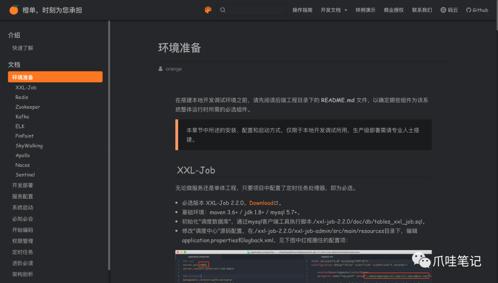The width and height of the screenshot is (498, 283).
Task: Jump to Zookeeper section in sidebar
Action: [x=28, y=107]
